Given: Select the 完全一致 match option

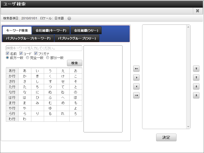Looking at the screenshot, I should 28,58.
